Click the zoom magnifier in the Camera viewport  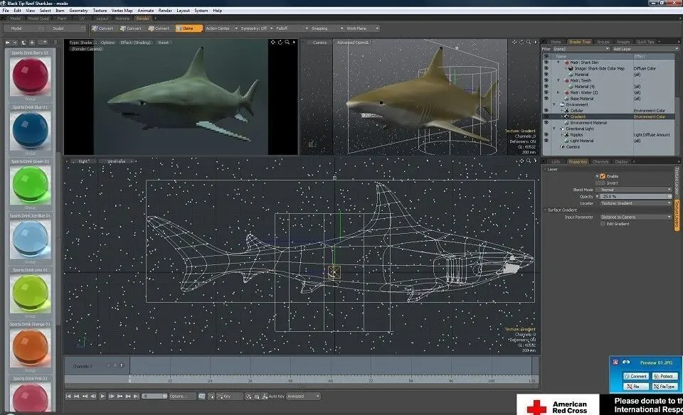(x=529, y=42)
